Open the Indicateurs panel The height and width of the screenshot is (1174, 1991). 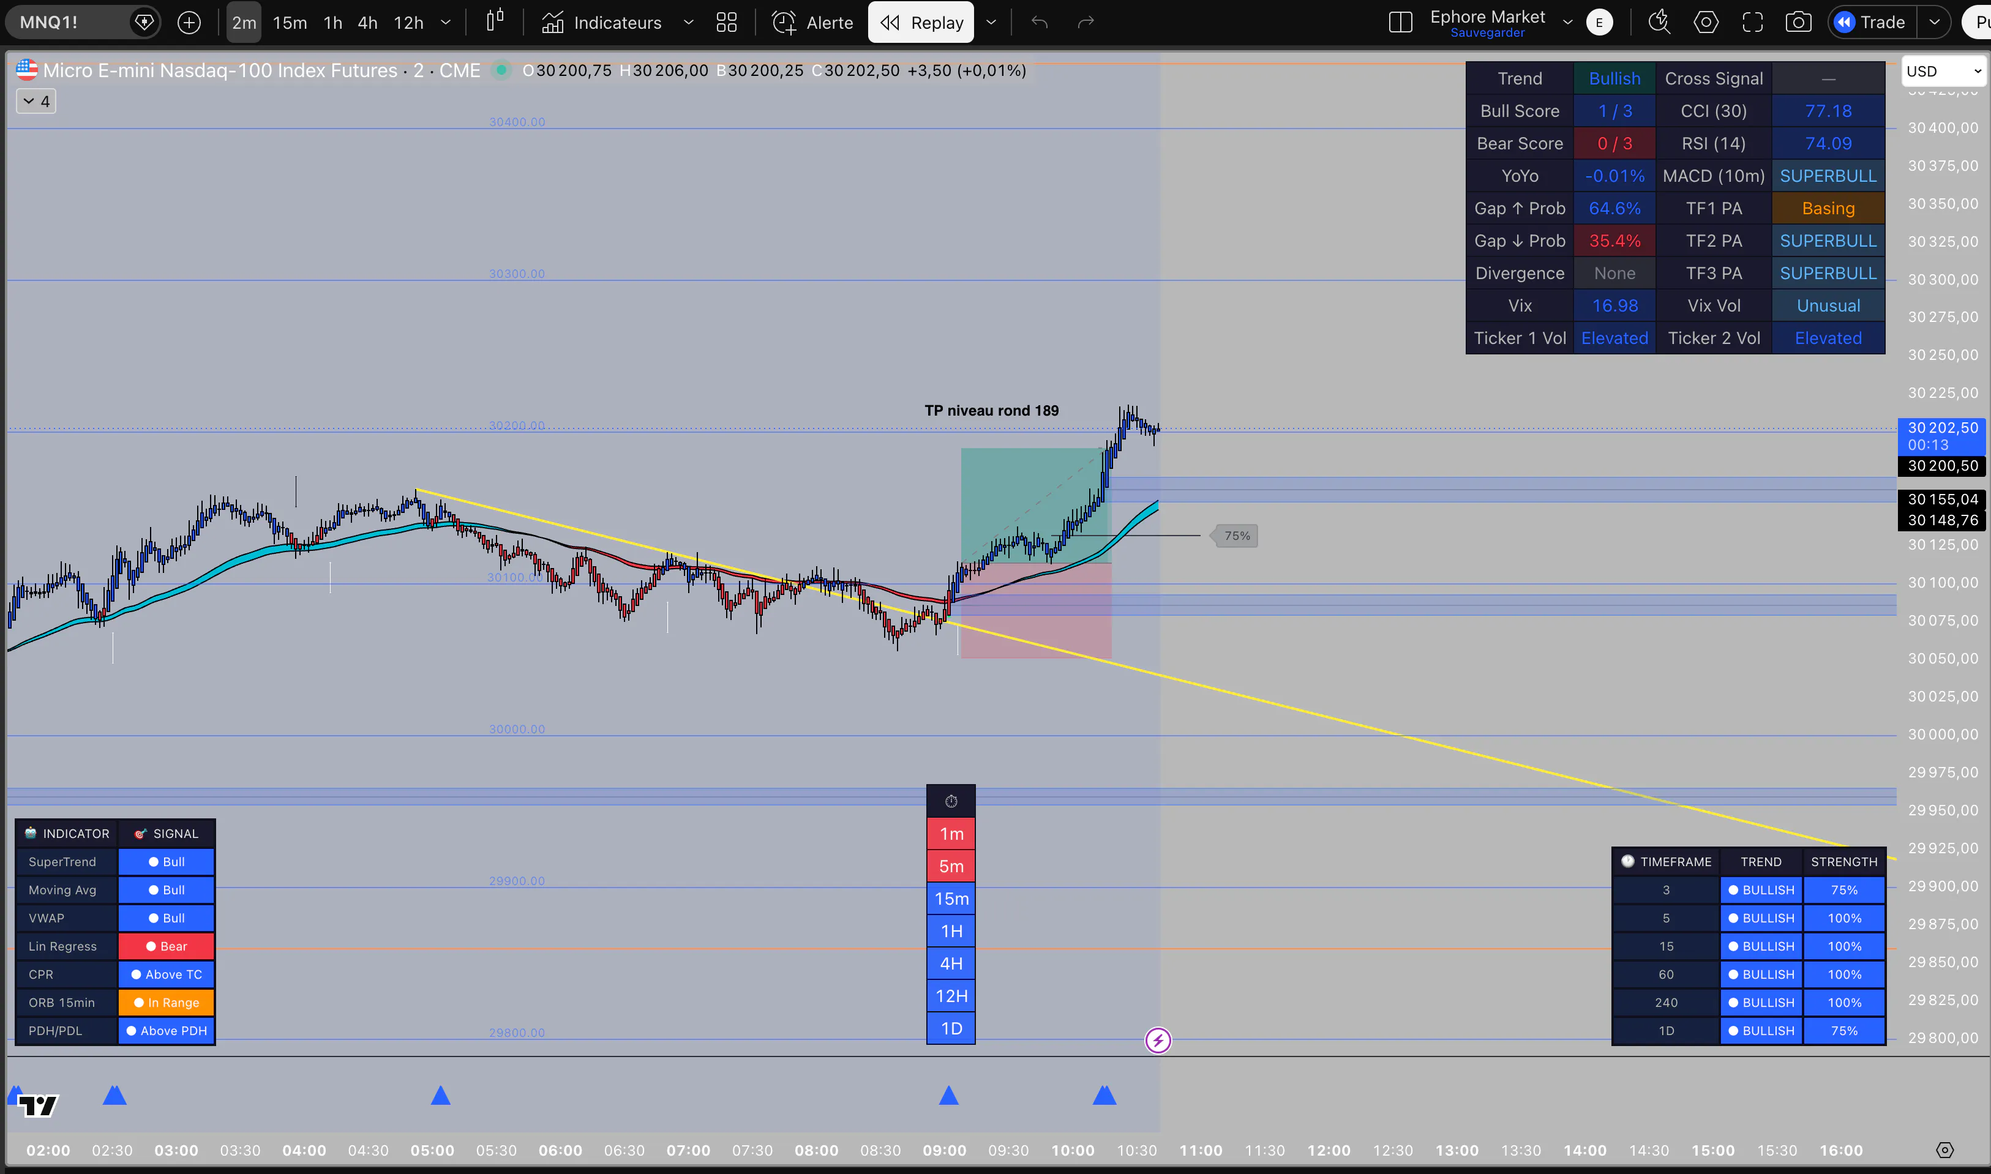pos(601,22)
